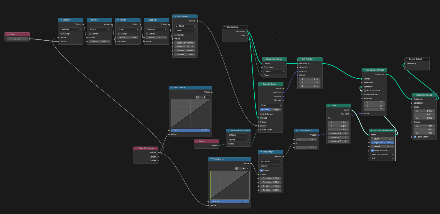This screenshot has height=214, width=440.
Task: Enable Clamp in the Power node
Action: [x=119, y=34]
